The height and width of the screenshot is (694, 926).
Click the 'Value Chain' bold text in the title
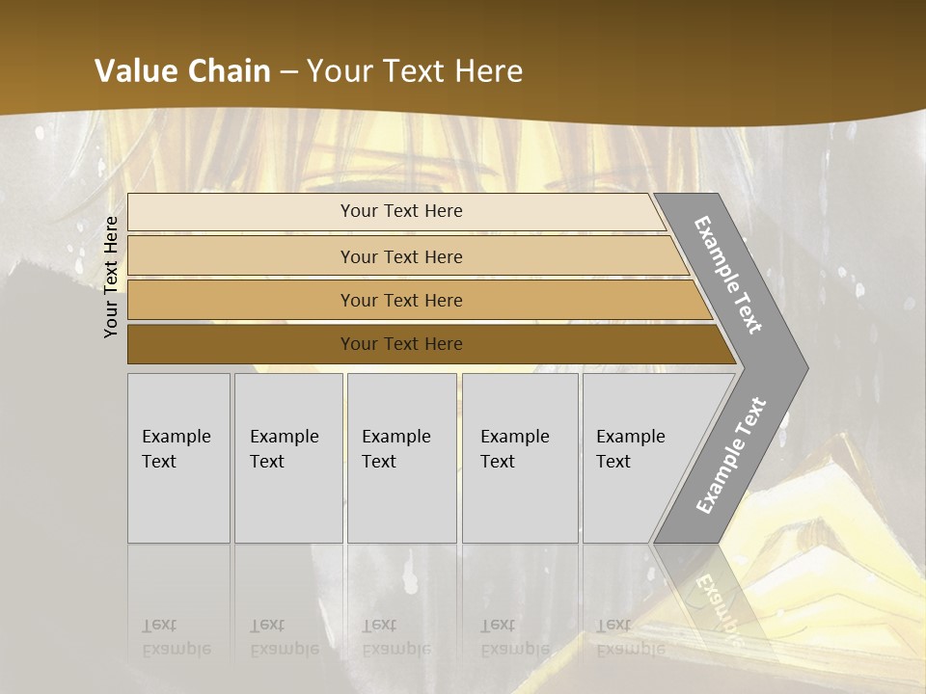182,70
